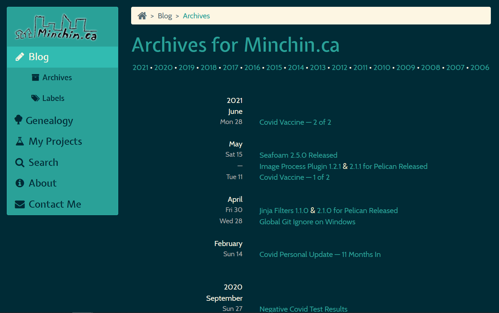This screenshot has height=313, width=499.
Task: Jump to year 2017
Action: click(231, 67)
